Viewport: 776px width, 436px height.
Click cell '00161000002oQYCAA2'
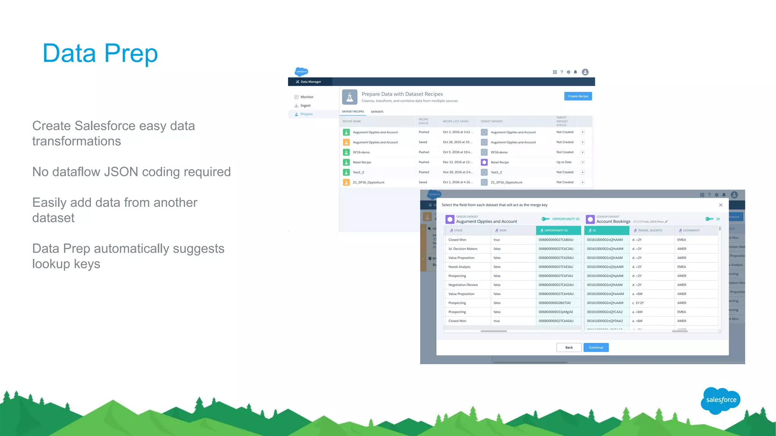click(607, 312)
